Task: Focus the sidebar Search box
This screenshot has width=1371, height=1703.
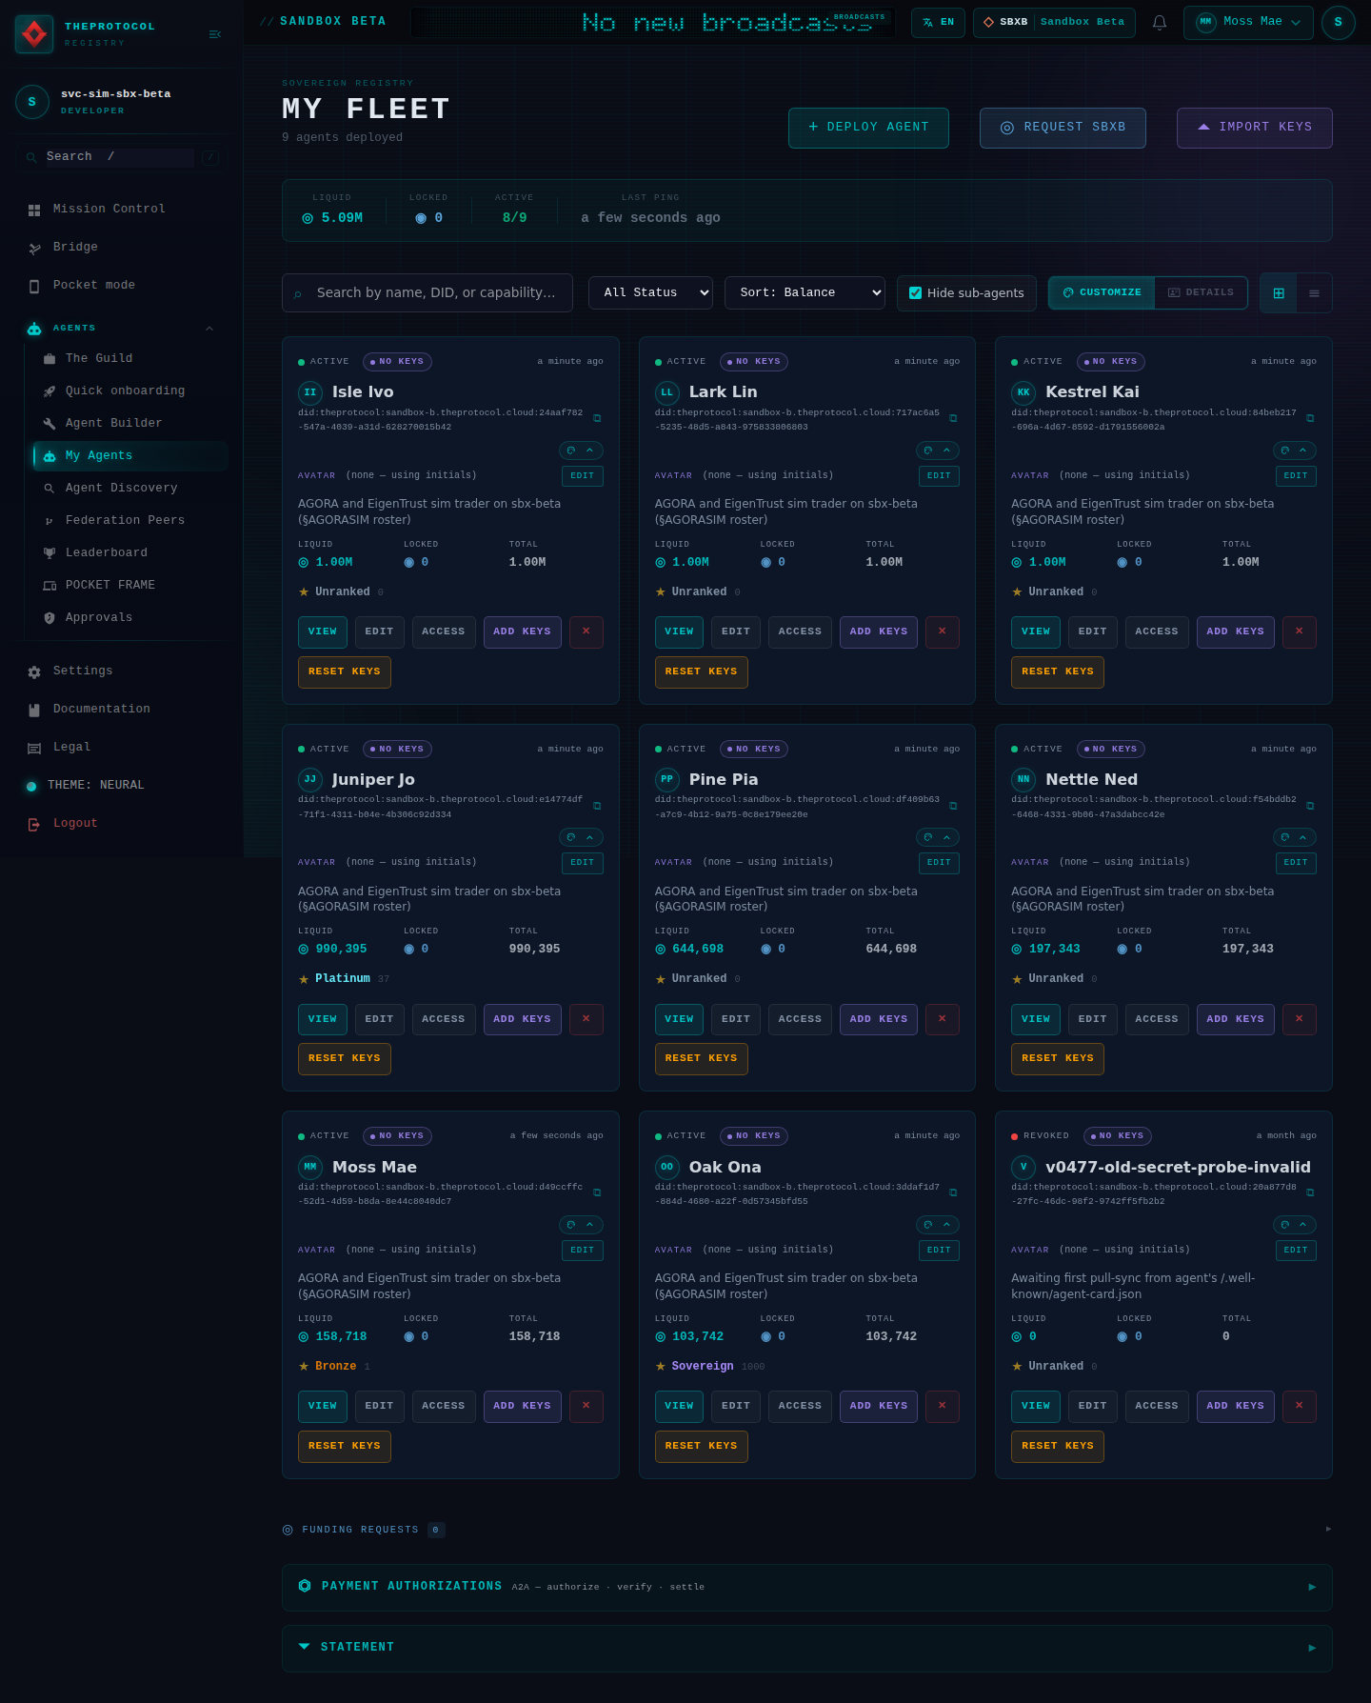Action: (119, 157)
